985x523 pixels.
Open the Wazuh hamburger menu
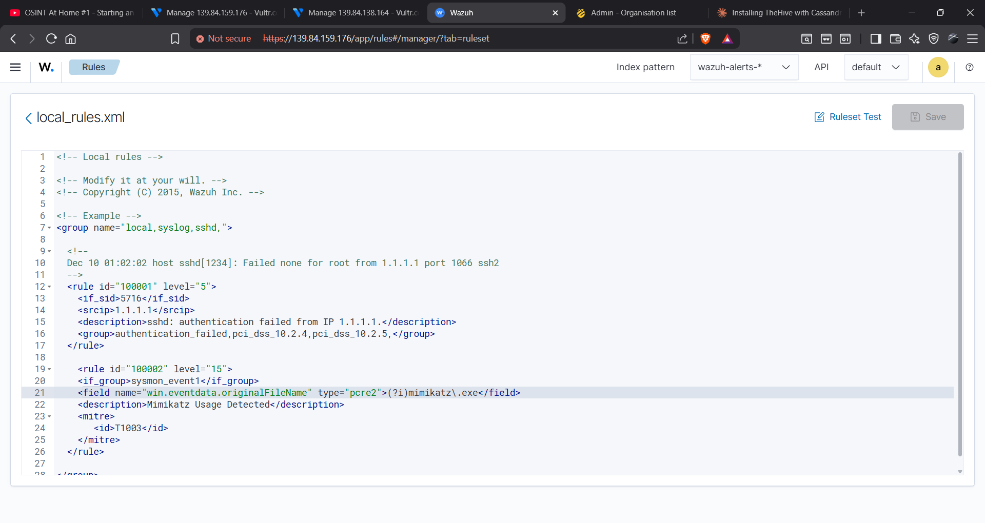pyautogui.click(x=15, y=67)
